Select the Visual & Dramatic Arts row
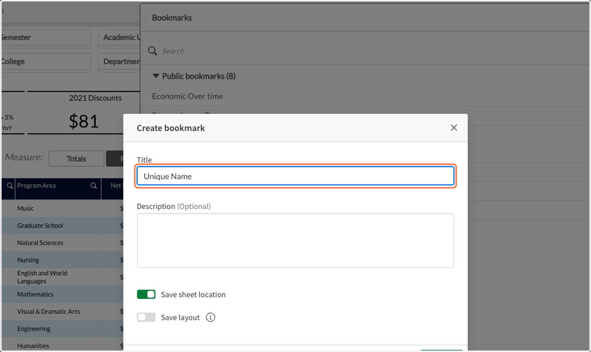This screenshot has height=352, width=591. (x=62, y=312)
